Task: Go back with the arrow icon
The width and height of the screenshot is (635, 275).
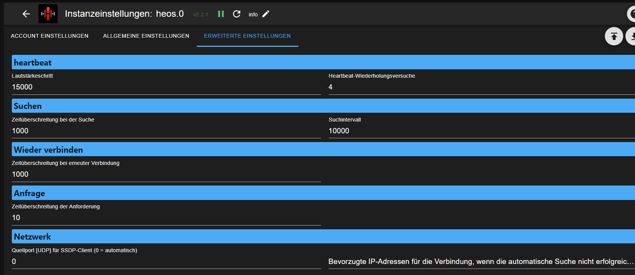Action: pos(26,14)
